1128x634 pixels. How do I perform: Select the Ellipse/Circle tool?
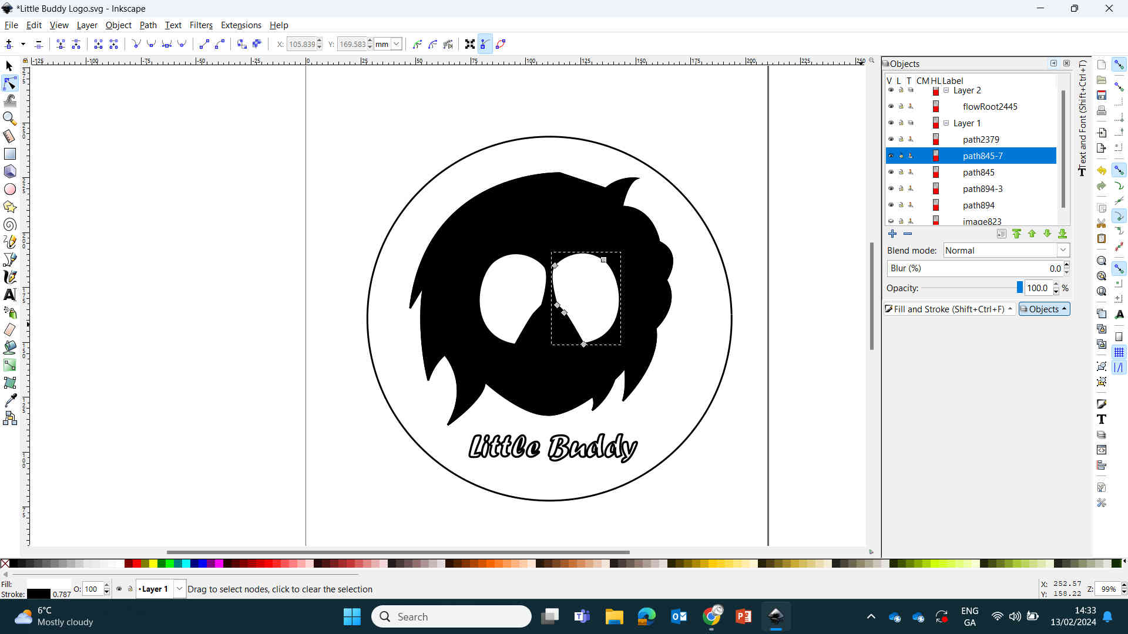pos(9,189)
